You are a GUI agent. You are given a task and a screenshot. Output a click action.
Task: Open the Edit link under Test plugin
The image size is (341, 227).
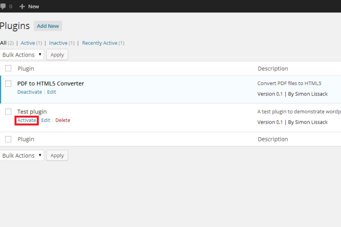pyautogui.click(x=46, y=120)
